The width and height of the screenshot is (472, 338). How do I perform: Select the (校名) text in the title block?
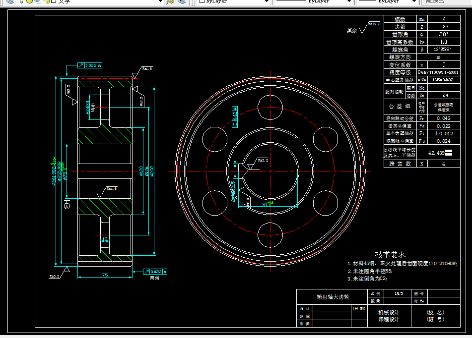pyautogui.click(x=436, y=312)
